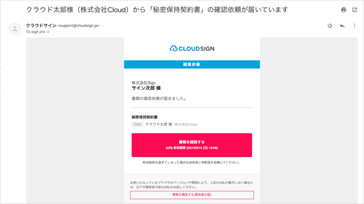Print this email using the printer icon
364x204 pixels.
coord(343,10)
